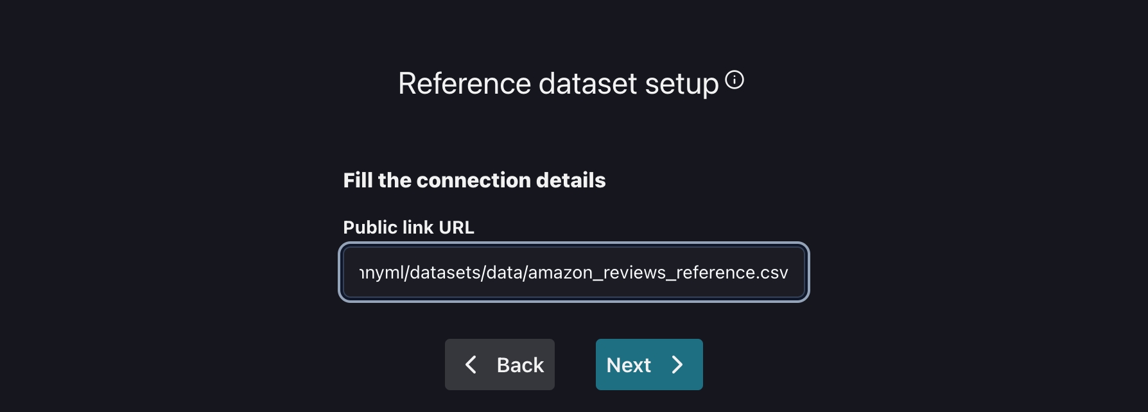Image resolution: width=1148 pixels, height=412 pixels.
Task: Click the Public link URL label
Action: coord(408,227)
